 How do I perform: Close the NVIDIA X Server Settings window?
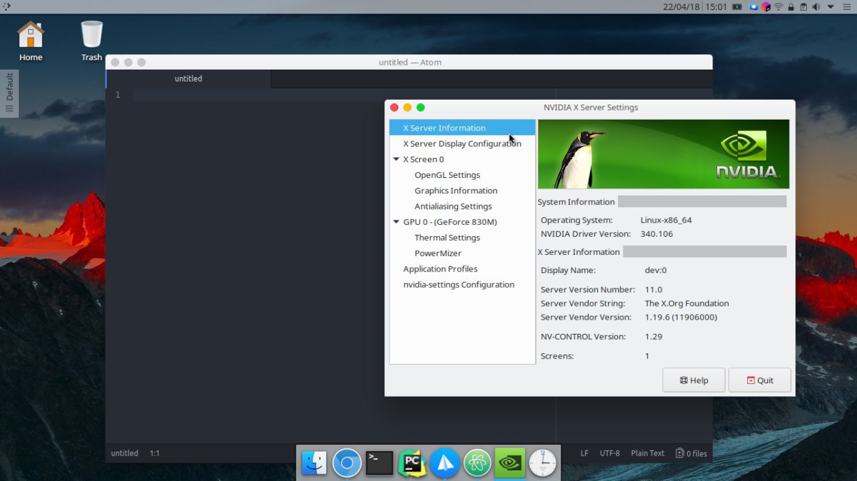pos(394,107)
